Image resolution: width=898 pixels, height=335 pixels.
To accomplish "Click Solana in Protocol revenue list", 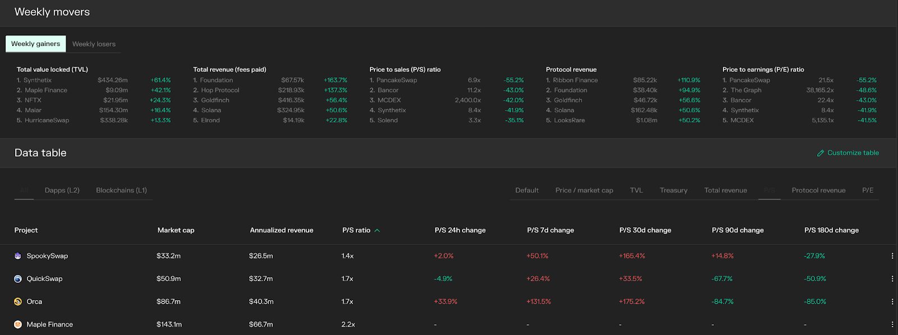I will [564, 111].
